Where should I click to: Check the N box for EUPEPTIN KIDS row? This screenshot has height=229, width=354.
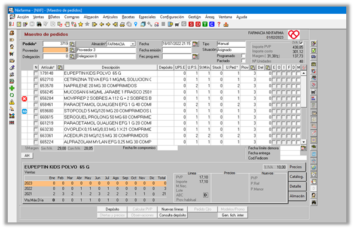(36, 74)
